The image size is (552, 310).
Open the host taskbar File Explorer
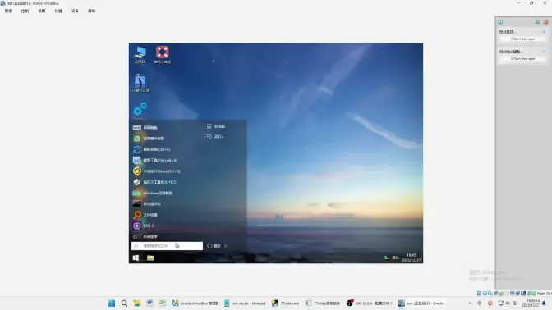coord(137,303)
